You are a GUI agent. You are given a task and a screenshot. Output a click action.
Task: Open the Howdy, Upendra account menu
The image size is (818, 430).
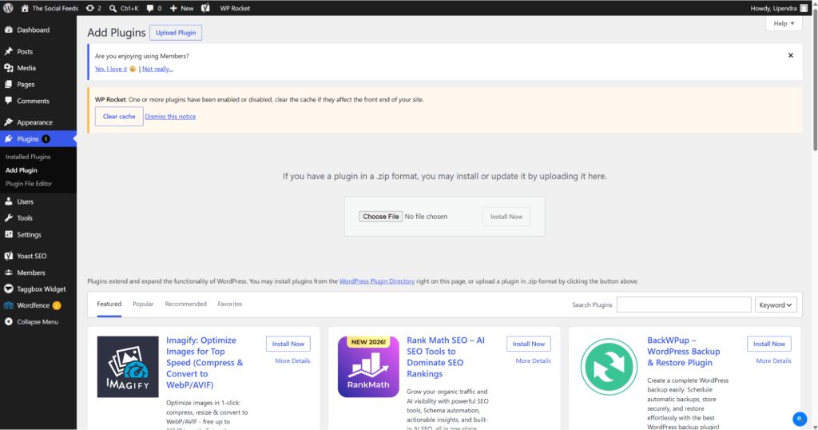(779, 8)
